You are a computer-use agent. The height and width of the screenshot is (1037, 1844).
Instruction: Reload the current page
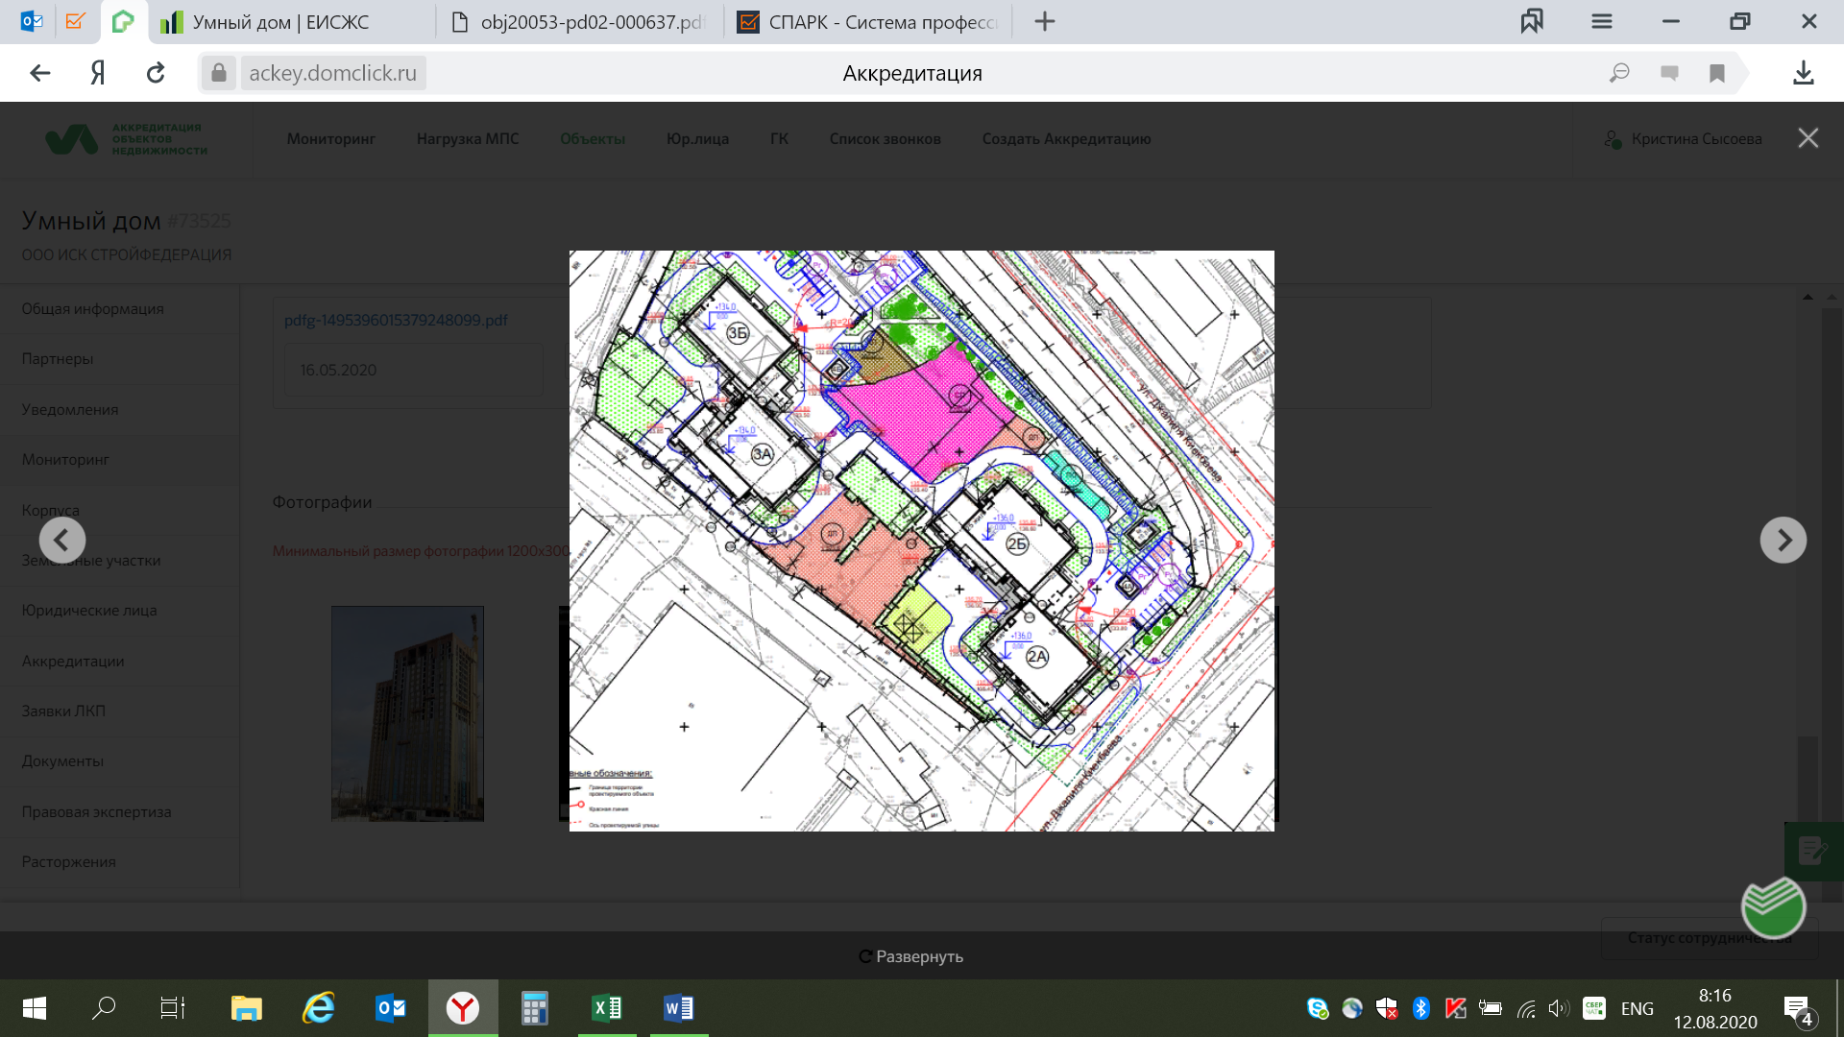point(156,73)
